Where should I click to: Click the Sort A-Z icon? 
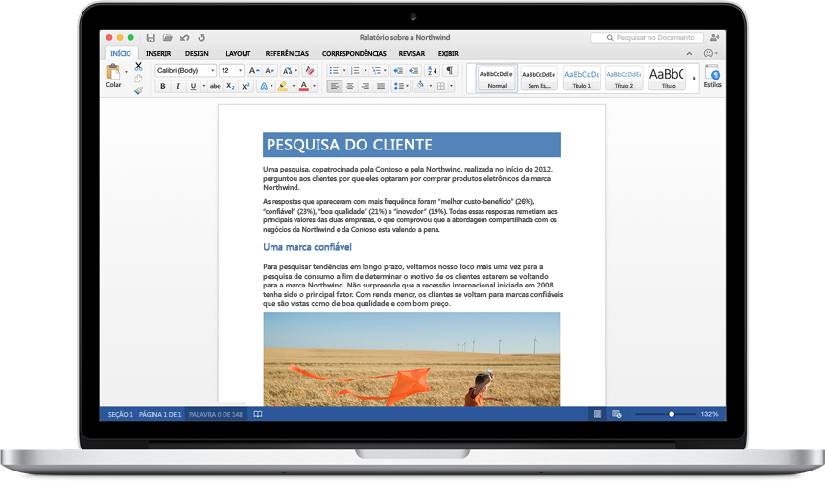click(x=432, y=70)
